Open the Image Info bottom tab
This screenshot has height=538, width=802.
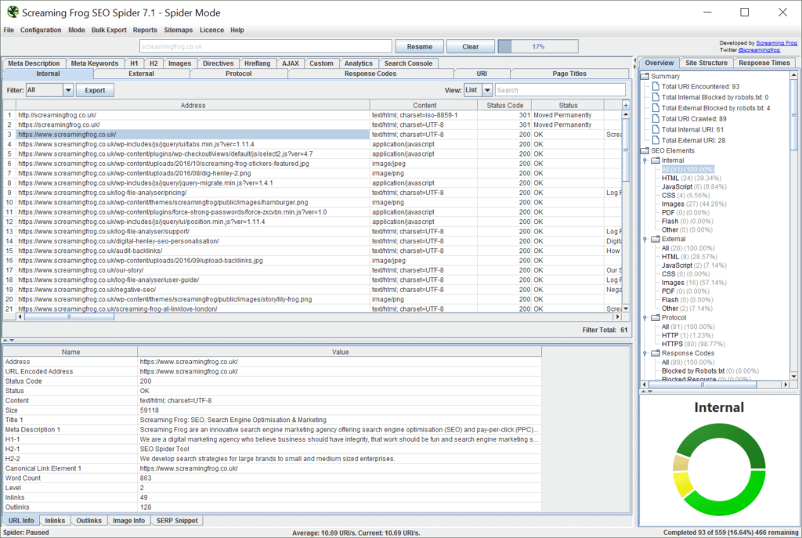tap(129, 521)
